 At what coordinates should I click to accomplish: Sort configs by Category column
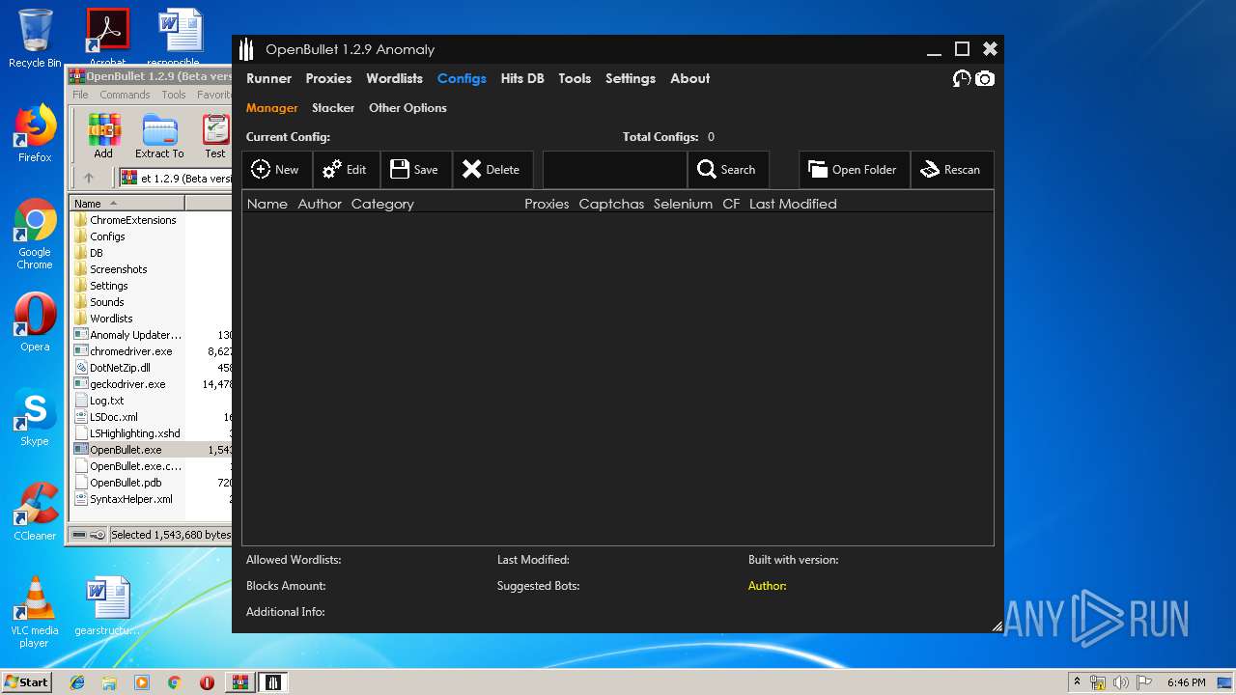pyautogui.click(x=382, y=204)
